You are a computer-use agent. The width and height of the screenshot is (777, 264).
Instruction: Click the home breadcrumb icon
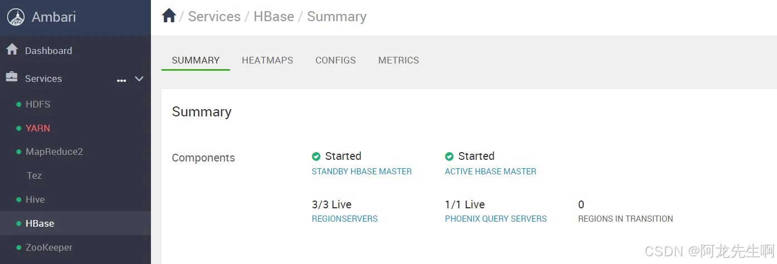point(169,16)
